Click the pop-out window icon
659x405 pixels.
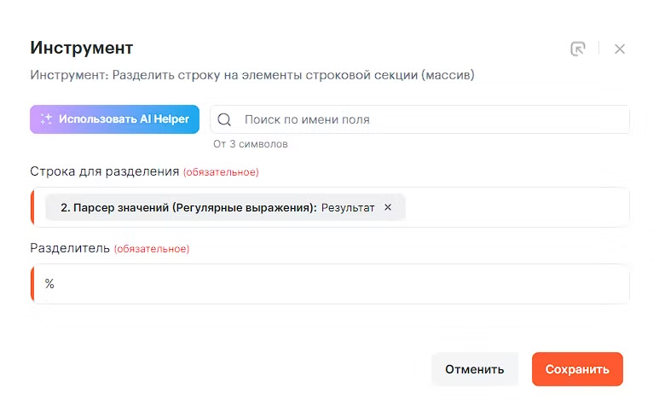[578, 49]
